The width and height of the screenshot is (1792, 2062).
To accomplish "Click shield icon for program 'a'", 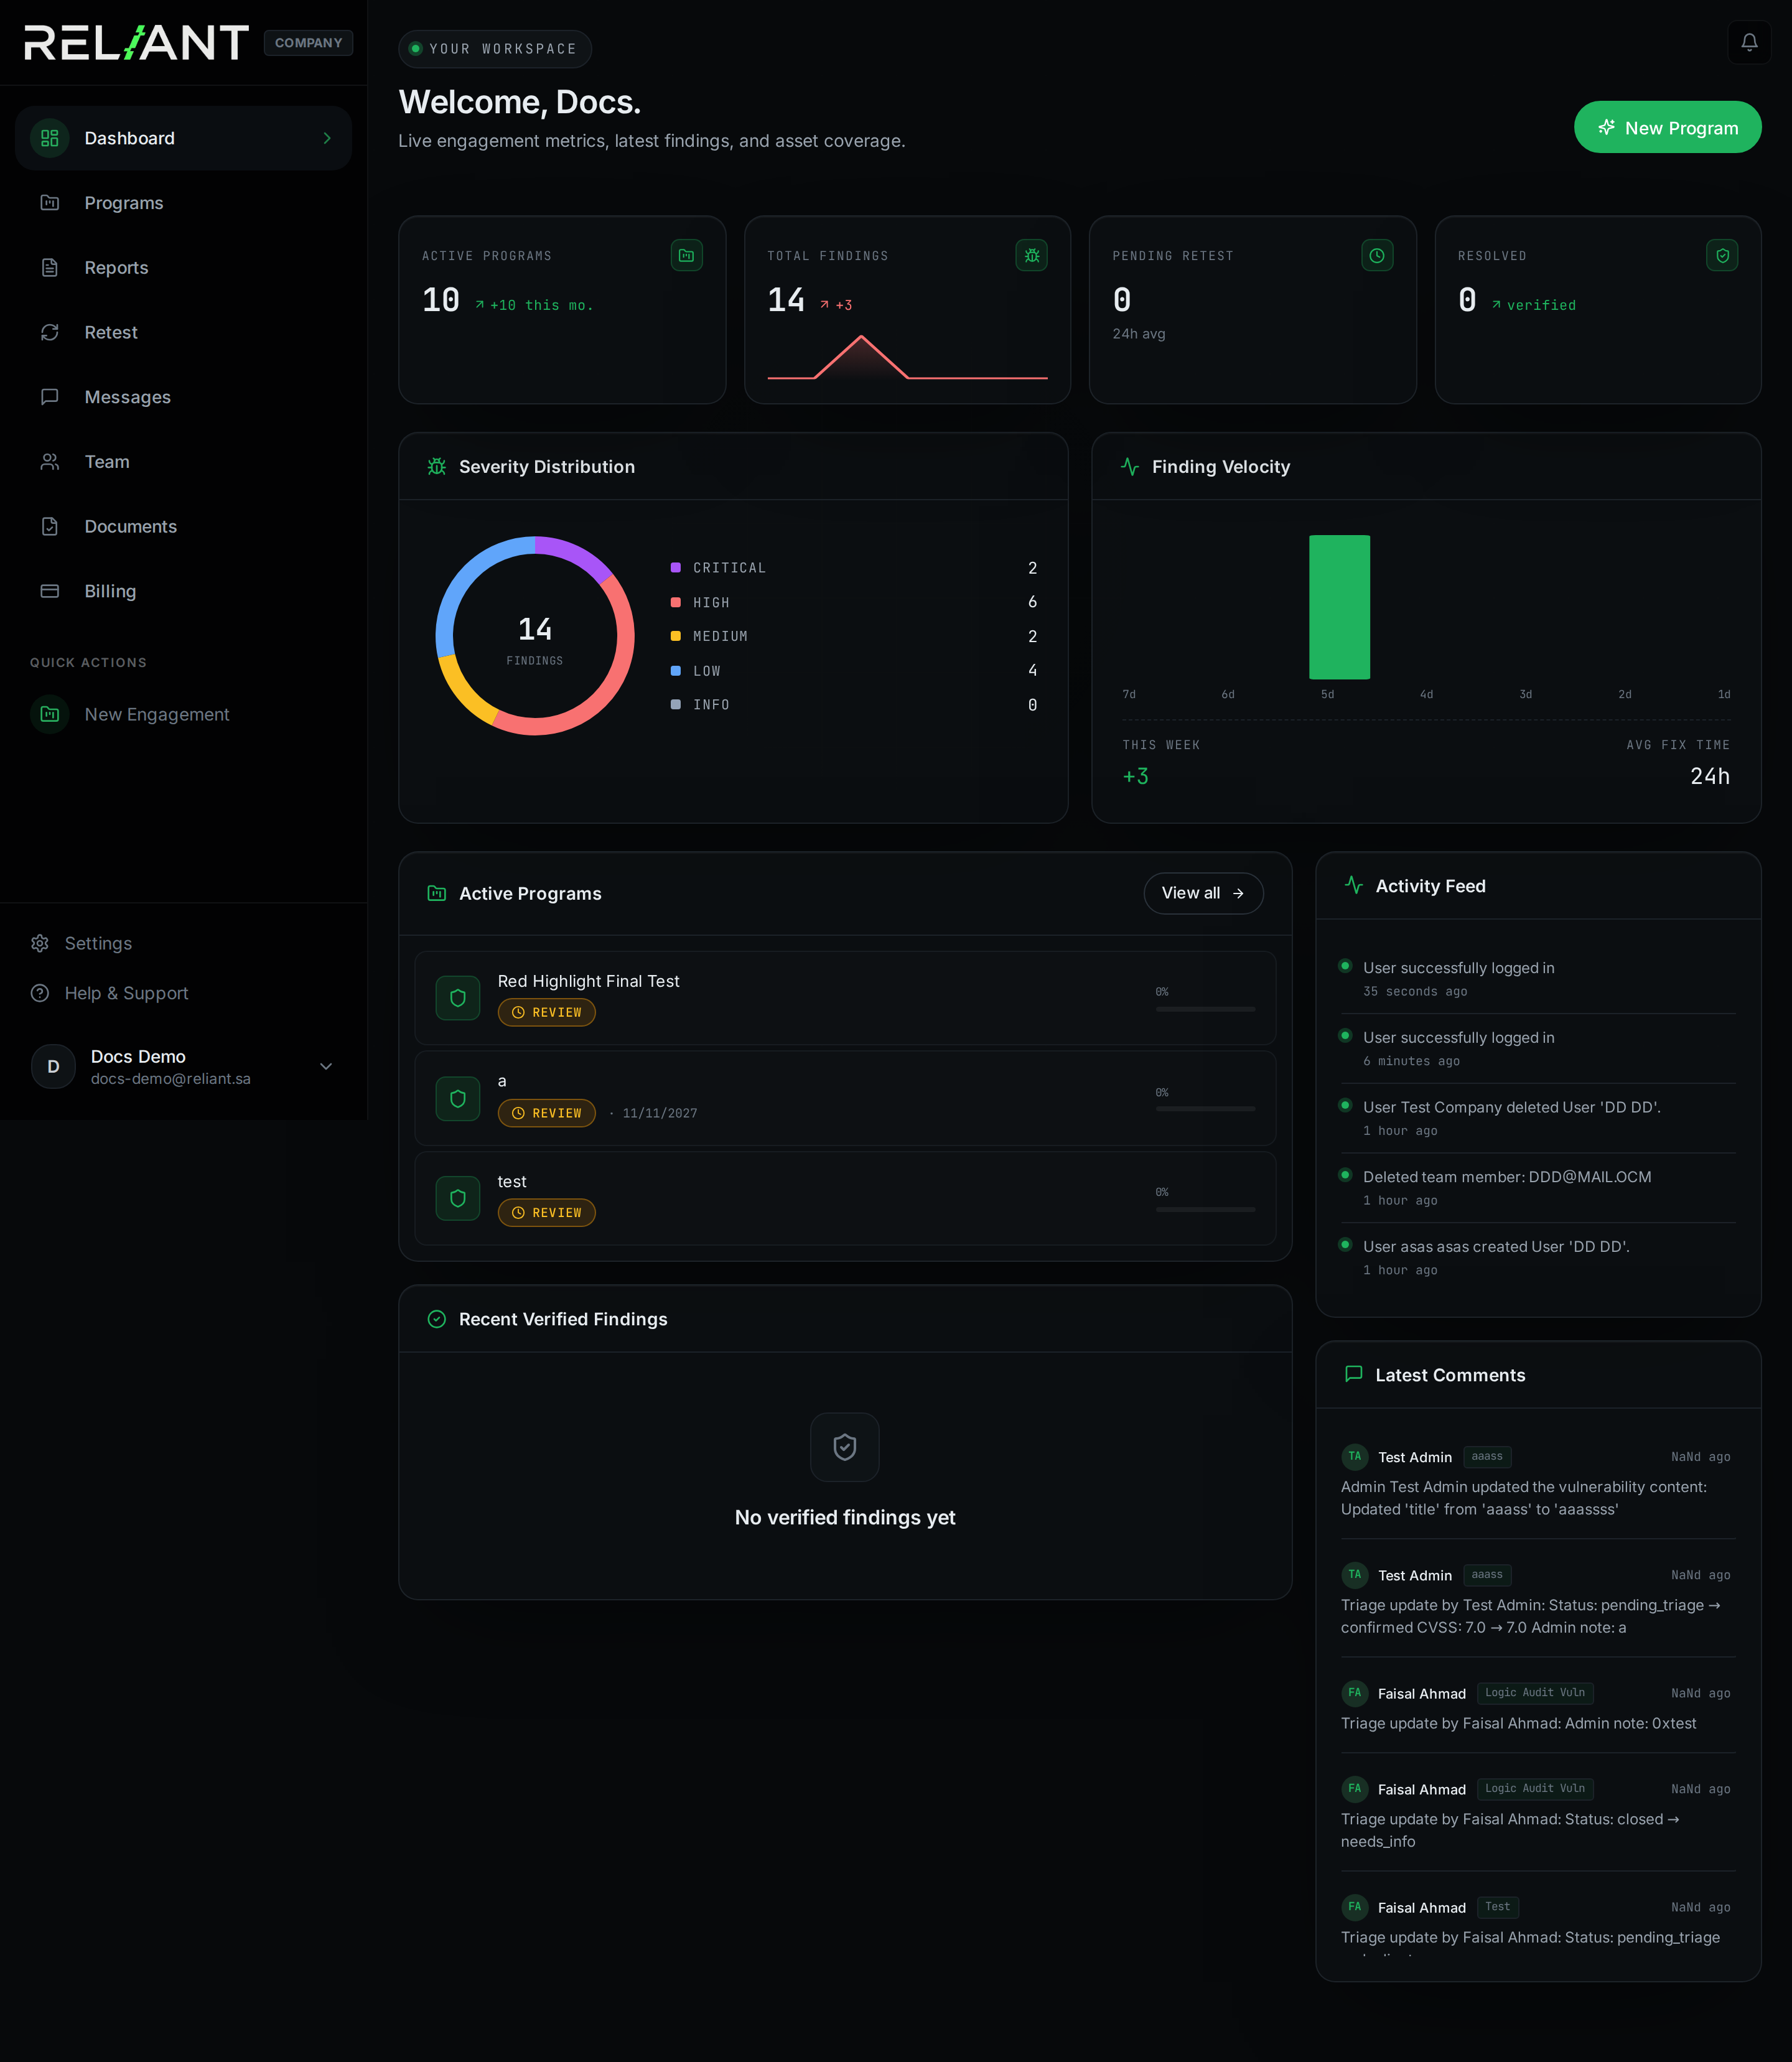I will [458, 1099].
